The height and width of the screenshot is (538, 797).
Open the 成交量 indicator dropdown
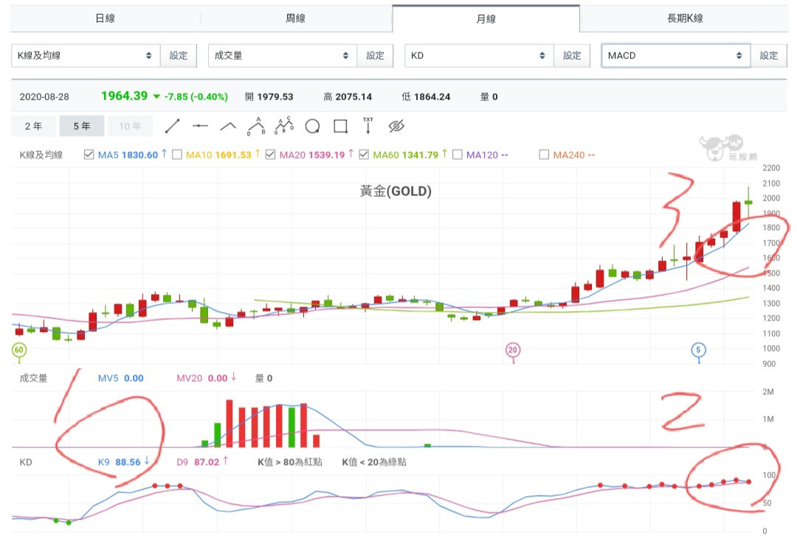[282, 55]
